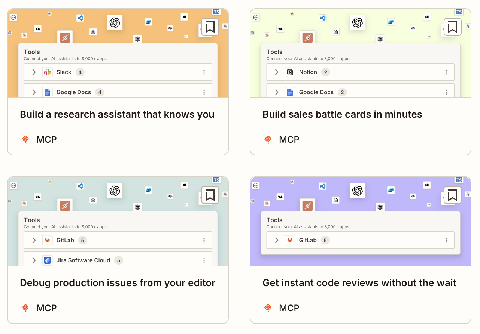The width and height of the screenshot is (480, 334).
Task: Select the MCP badge on the sales card
Action: pos(282,139)
